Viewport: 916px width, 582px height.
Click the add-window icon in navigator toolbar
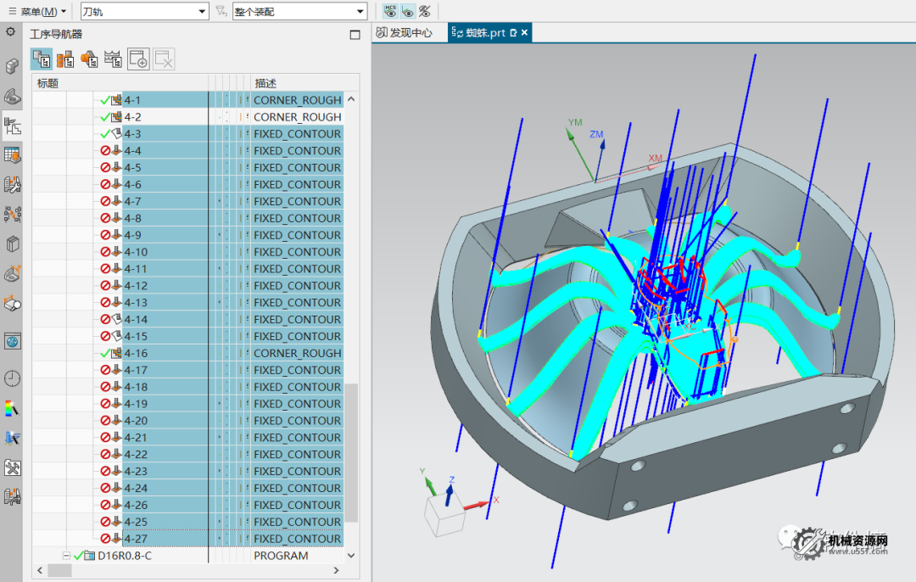pos(138,59)
